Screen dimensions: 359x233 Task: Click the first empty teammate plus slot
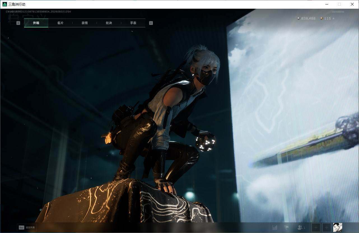(316, 227)
